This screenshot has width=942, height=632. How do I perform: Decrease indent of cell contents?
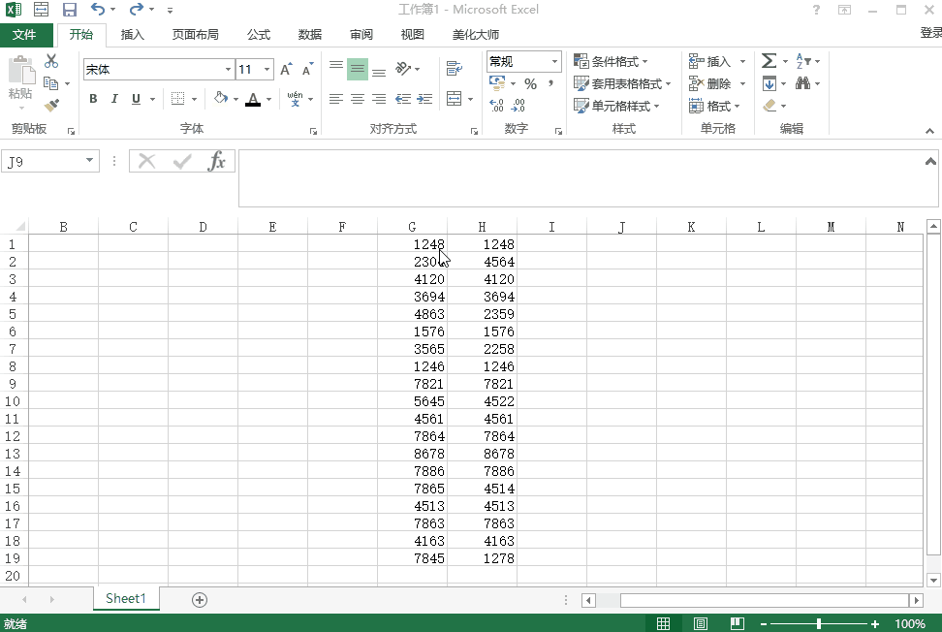pyautogui.click(x=403, y=99)
